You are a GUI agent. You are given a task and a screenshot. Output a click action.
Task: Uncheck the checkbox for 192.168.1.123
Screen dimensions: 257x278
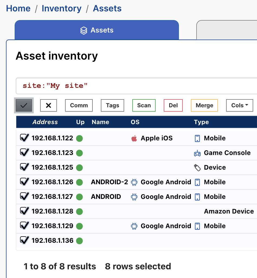[24, 153]
